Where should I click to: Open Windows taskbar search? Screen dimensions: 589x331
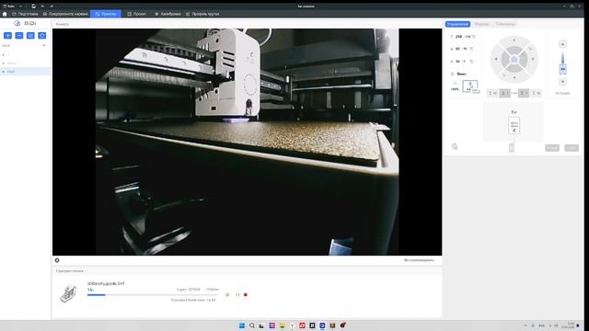252,325
